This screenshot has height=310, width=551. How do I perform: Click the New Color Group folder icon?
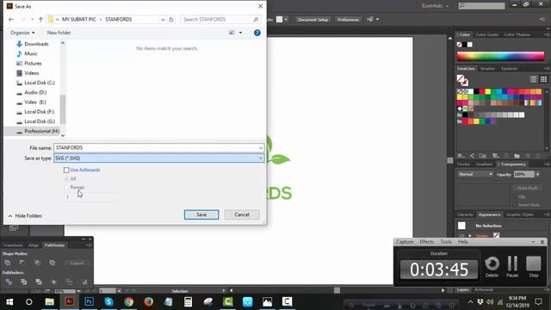(517, 156)
